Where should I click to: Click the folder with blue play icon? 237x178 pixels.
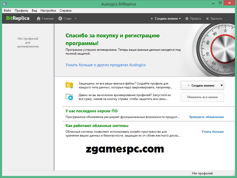pos(69,97)
